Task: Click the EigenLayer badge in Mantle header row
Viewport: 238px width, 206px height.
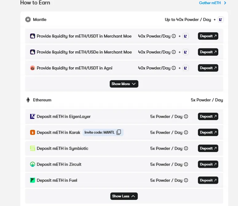Action: point(220,19)
